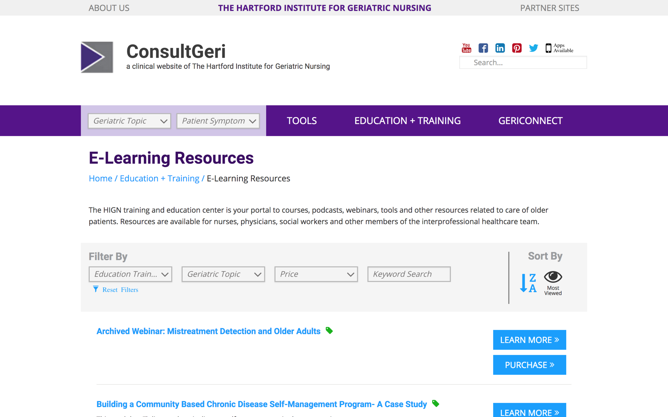Screen dimensions: 668x417
Task: Go to Home via breadcrumb
Action: pyautogui.click(x=100, y=178)
